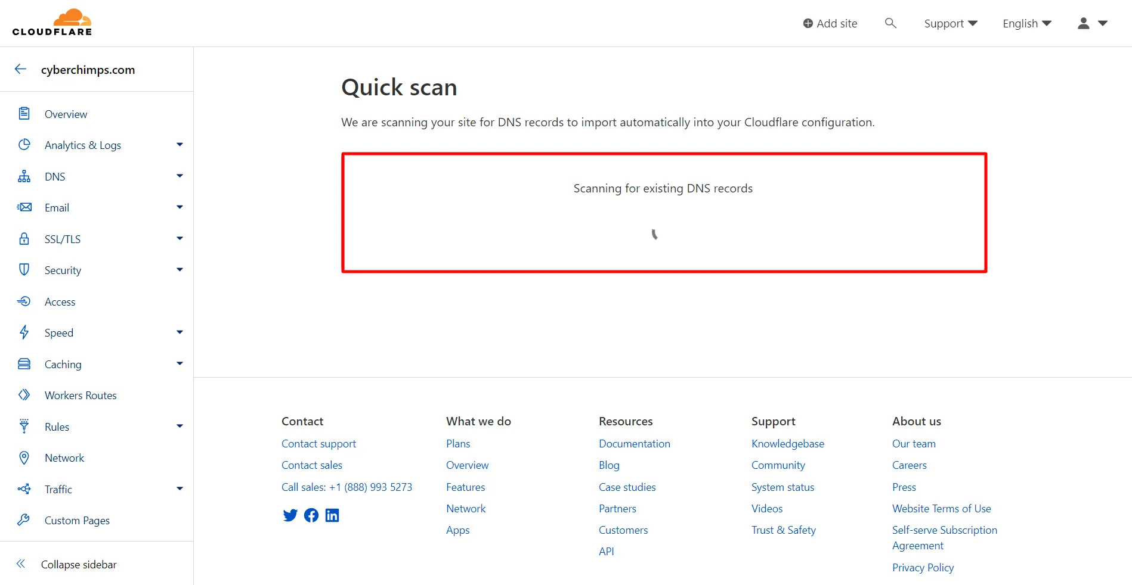Screen dimensions: 1132x585
Task: Expand the DNS submenu arrow
Action: coord(180,176)
